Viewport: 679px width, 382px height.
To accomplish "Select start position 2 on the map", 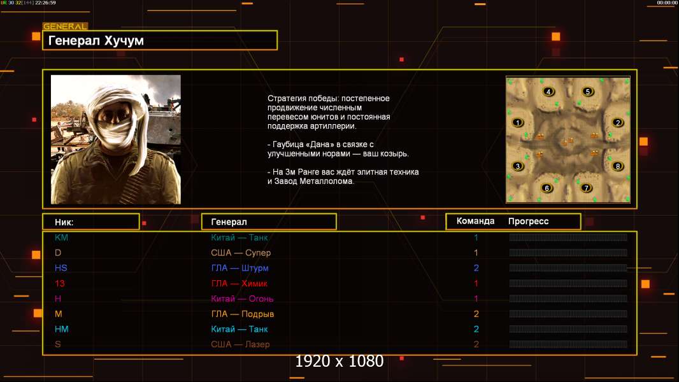I will coord(618,122).
